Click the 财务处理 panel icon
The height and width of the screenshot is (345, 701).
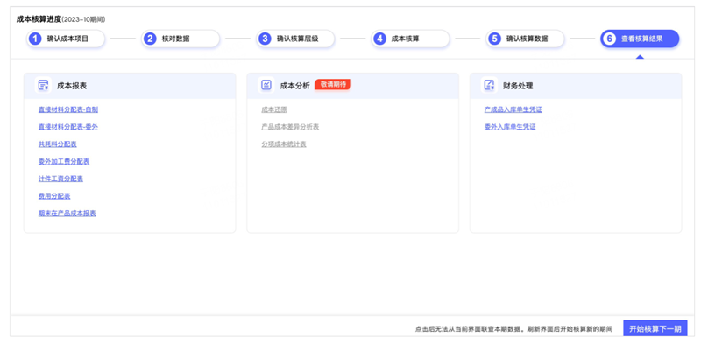click(489, 85)
